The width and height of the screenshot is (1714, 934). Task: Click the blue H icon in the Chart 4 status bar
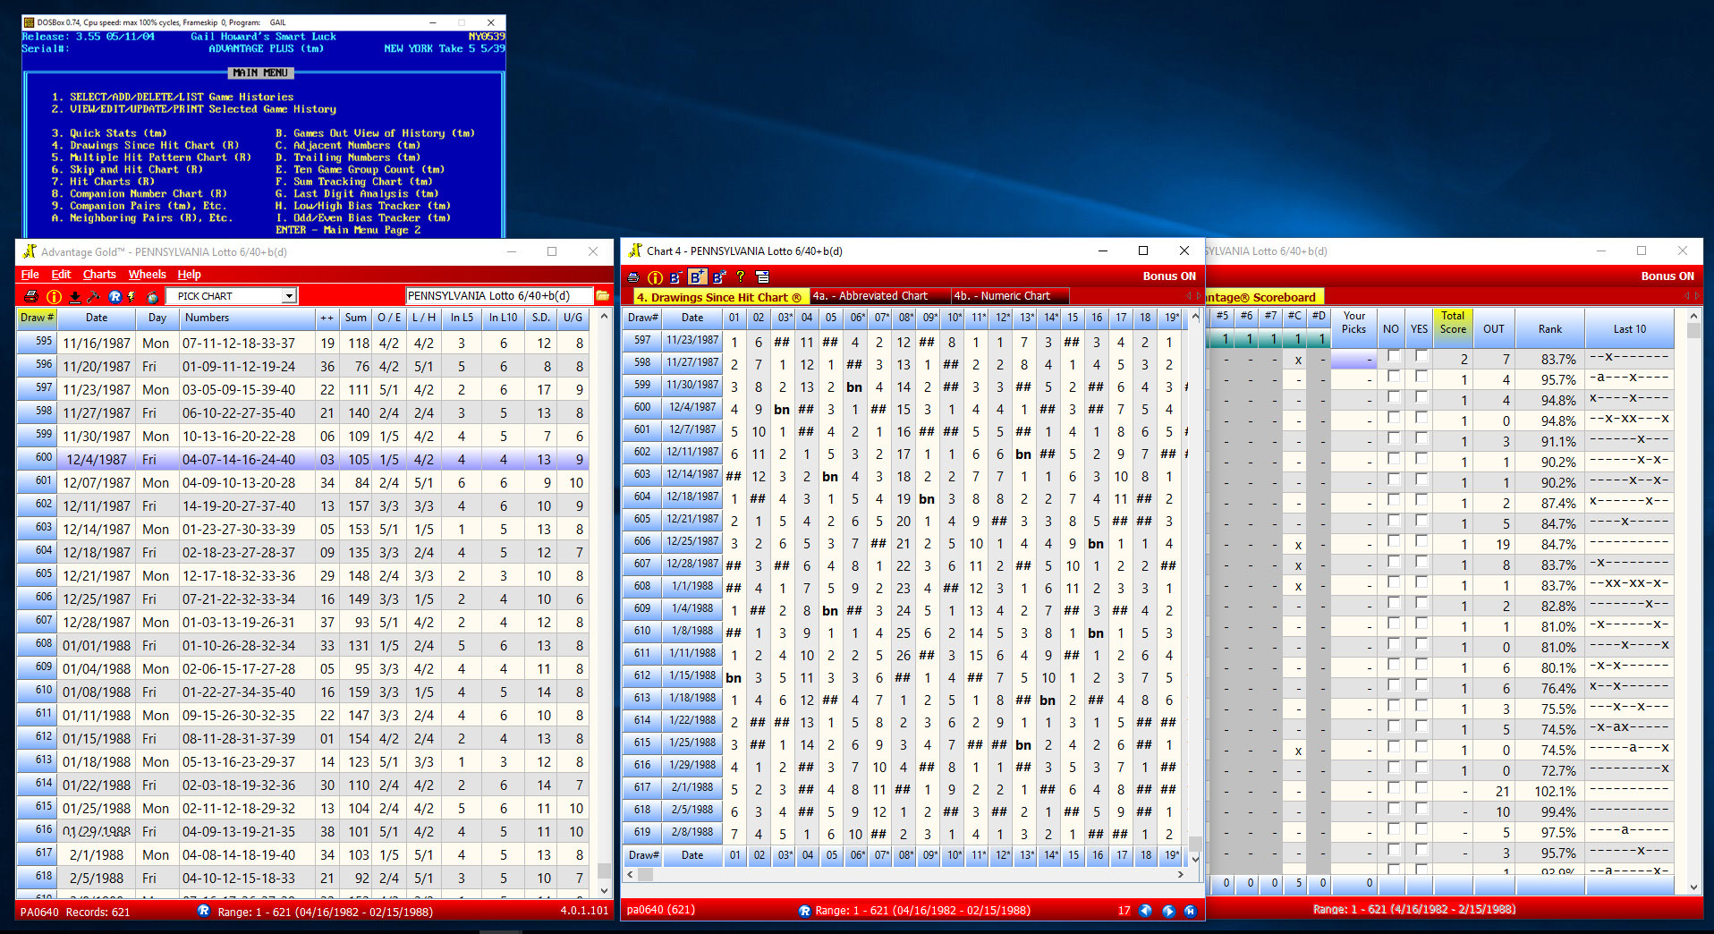coord(1190,911)
